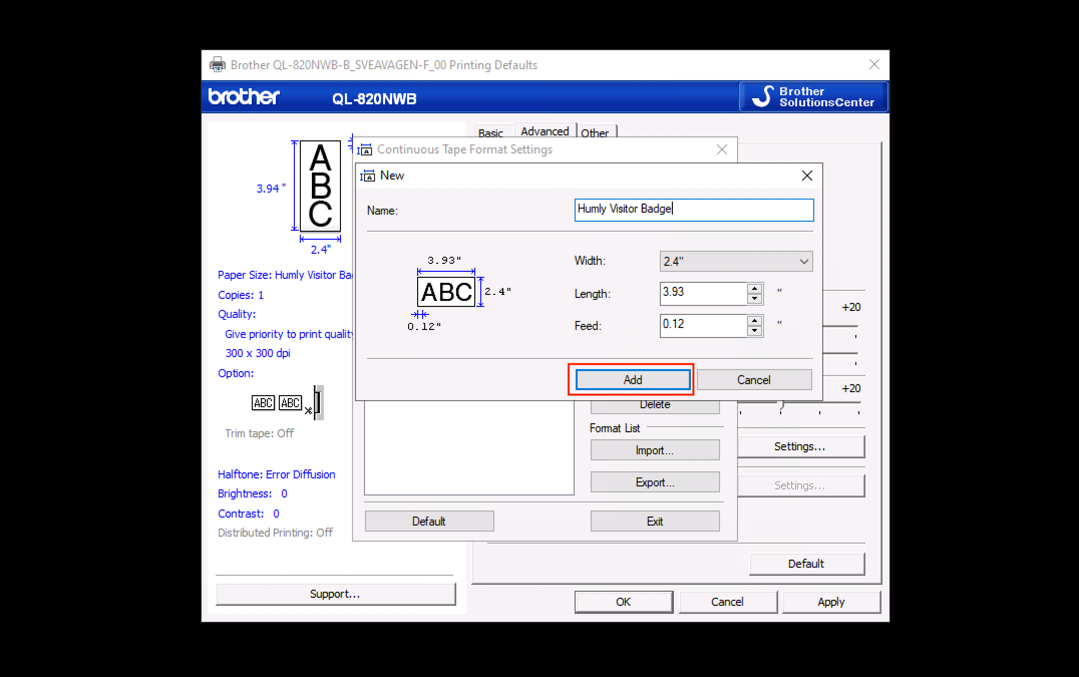Click Add to create the format

tap(633, 380)
